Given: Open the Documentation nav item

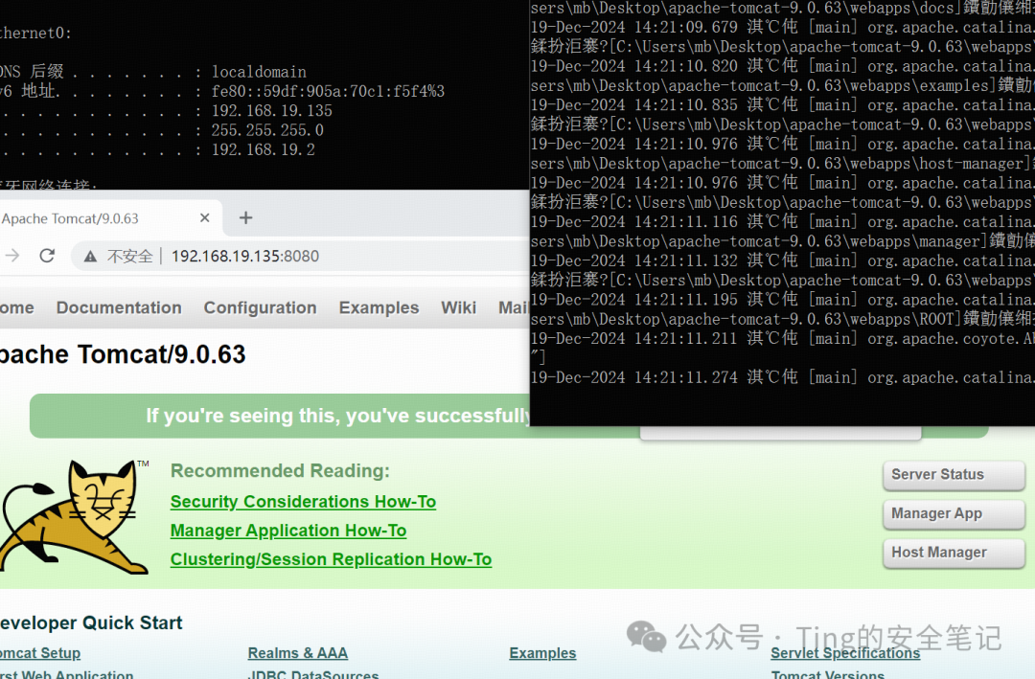Looking at the screenshot, I should click(x=119, y=307).
